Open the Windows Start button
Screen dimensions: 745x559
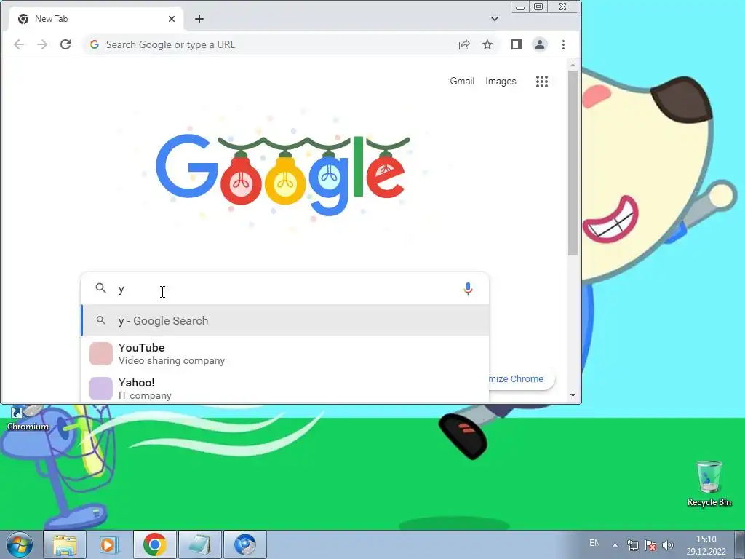(x=19, y=544)
